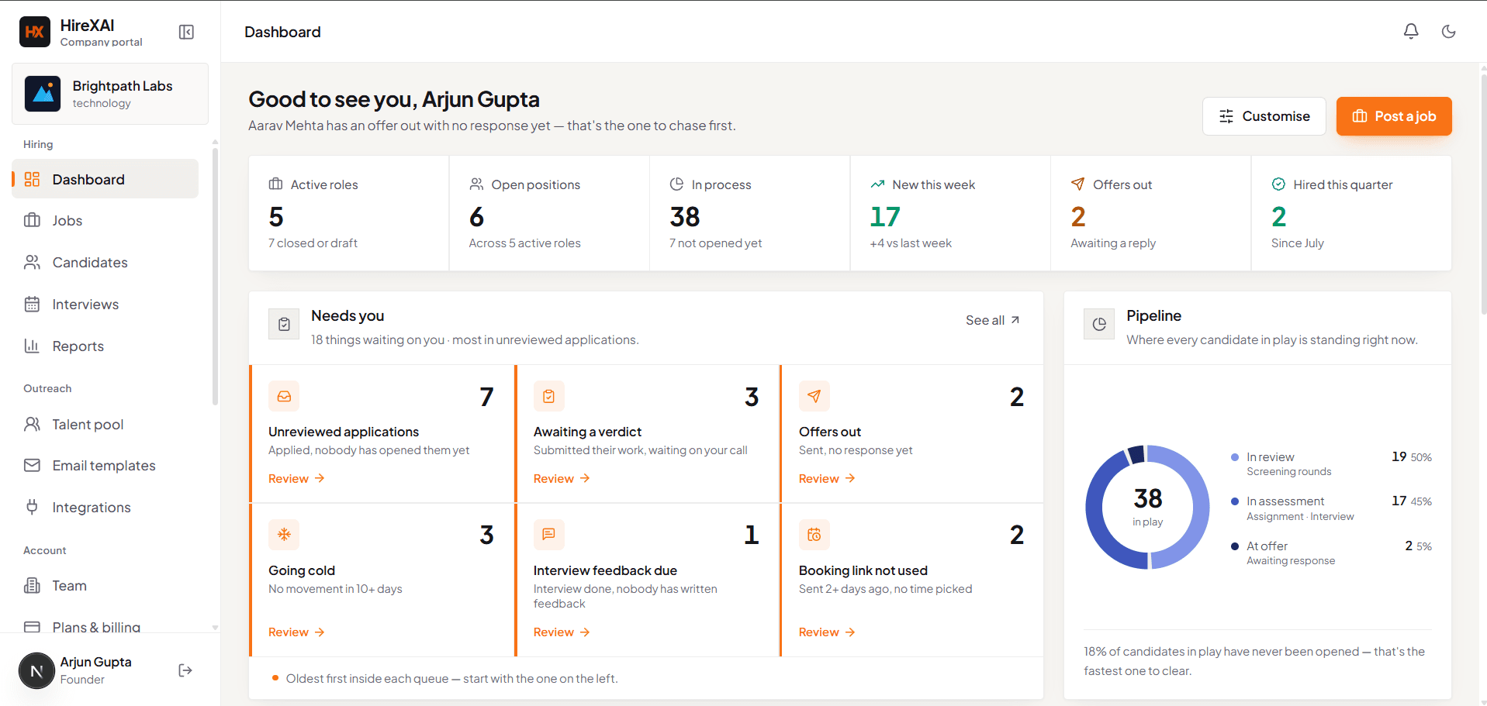Click the Going cold snowflake icon
Image resolution: width=1487 pixels, height=706 pixels.
click(284, 534)
